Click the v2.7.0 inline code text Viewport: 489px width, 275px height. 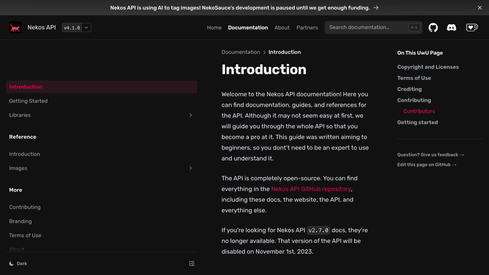pos(319,230)
